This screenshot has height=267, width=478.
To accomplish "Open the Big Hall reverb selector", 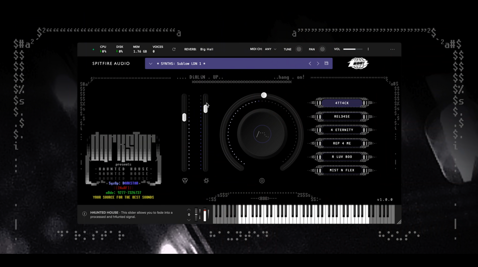I will [207, 49].
